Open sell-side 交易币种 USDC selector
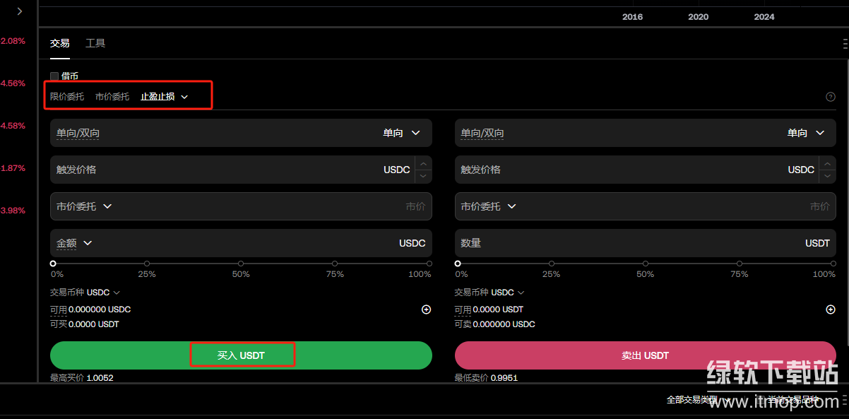 point(508,293)
